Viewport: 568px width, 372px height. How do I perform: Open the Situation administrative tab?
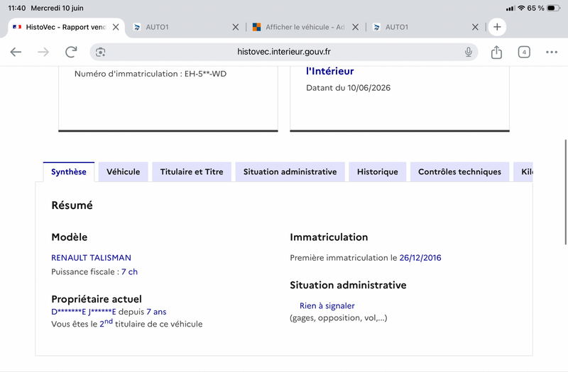290,171
